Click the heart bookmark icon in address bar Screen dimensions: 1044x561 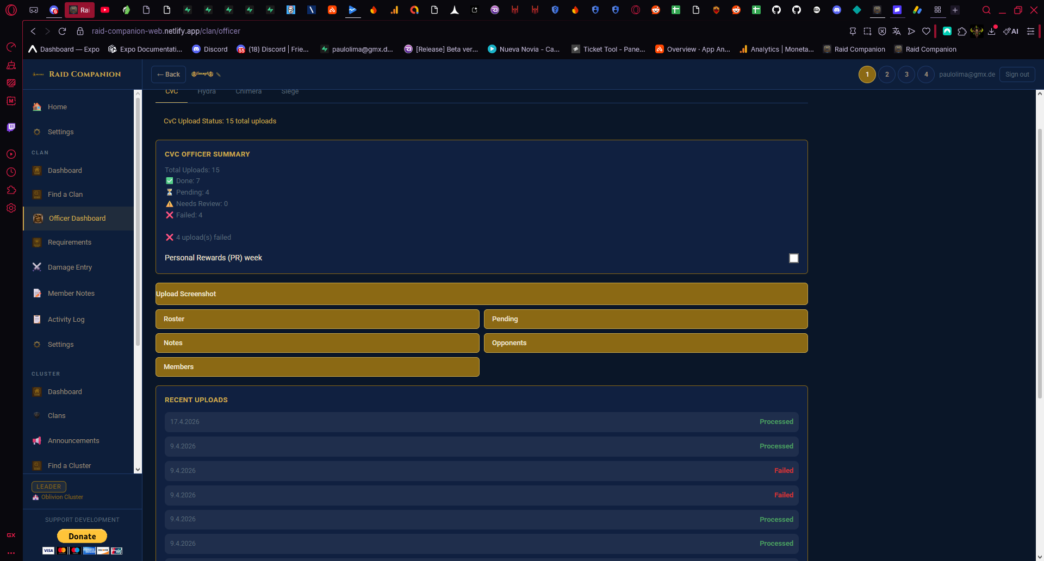pyautogui.click(x=926, y=32)
